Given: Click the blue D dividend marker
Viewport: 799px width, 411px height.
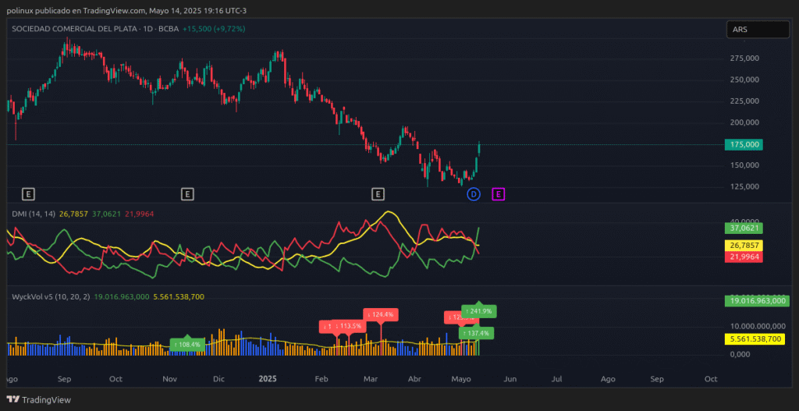Looking at the screenshot, I should 474,194.
